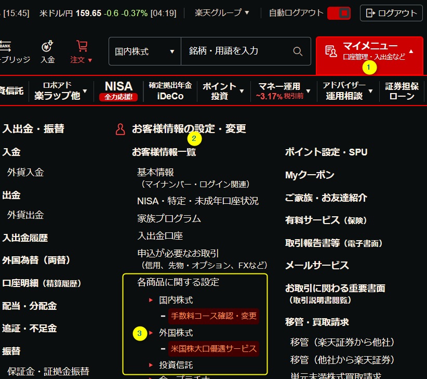This screenshot has width=427, height=379.
Task: Click the マイメニュー account icon
Action: click(331, 51)
